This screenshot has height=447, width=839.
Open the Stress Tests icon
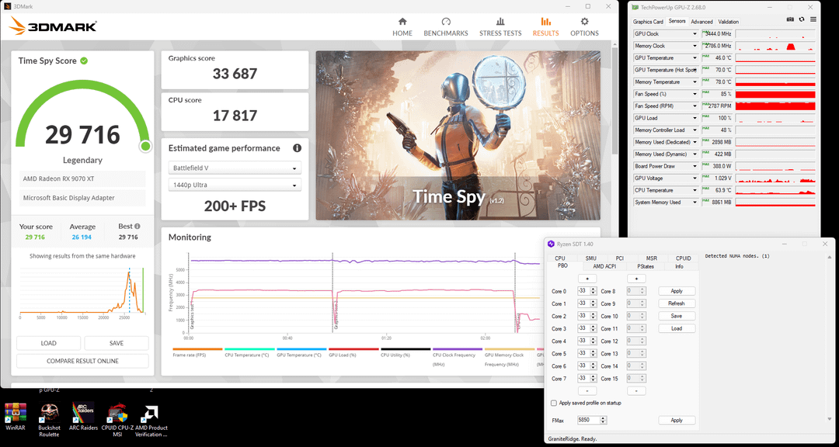click(500, 22)
